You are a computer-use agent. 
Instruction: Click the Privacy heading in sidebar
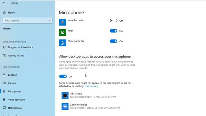[x=6, y=29]
